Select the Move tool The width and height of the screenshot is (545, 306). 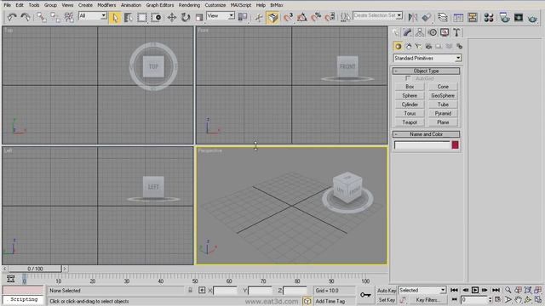[172, 17]
